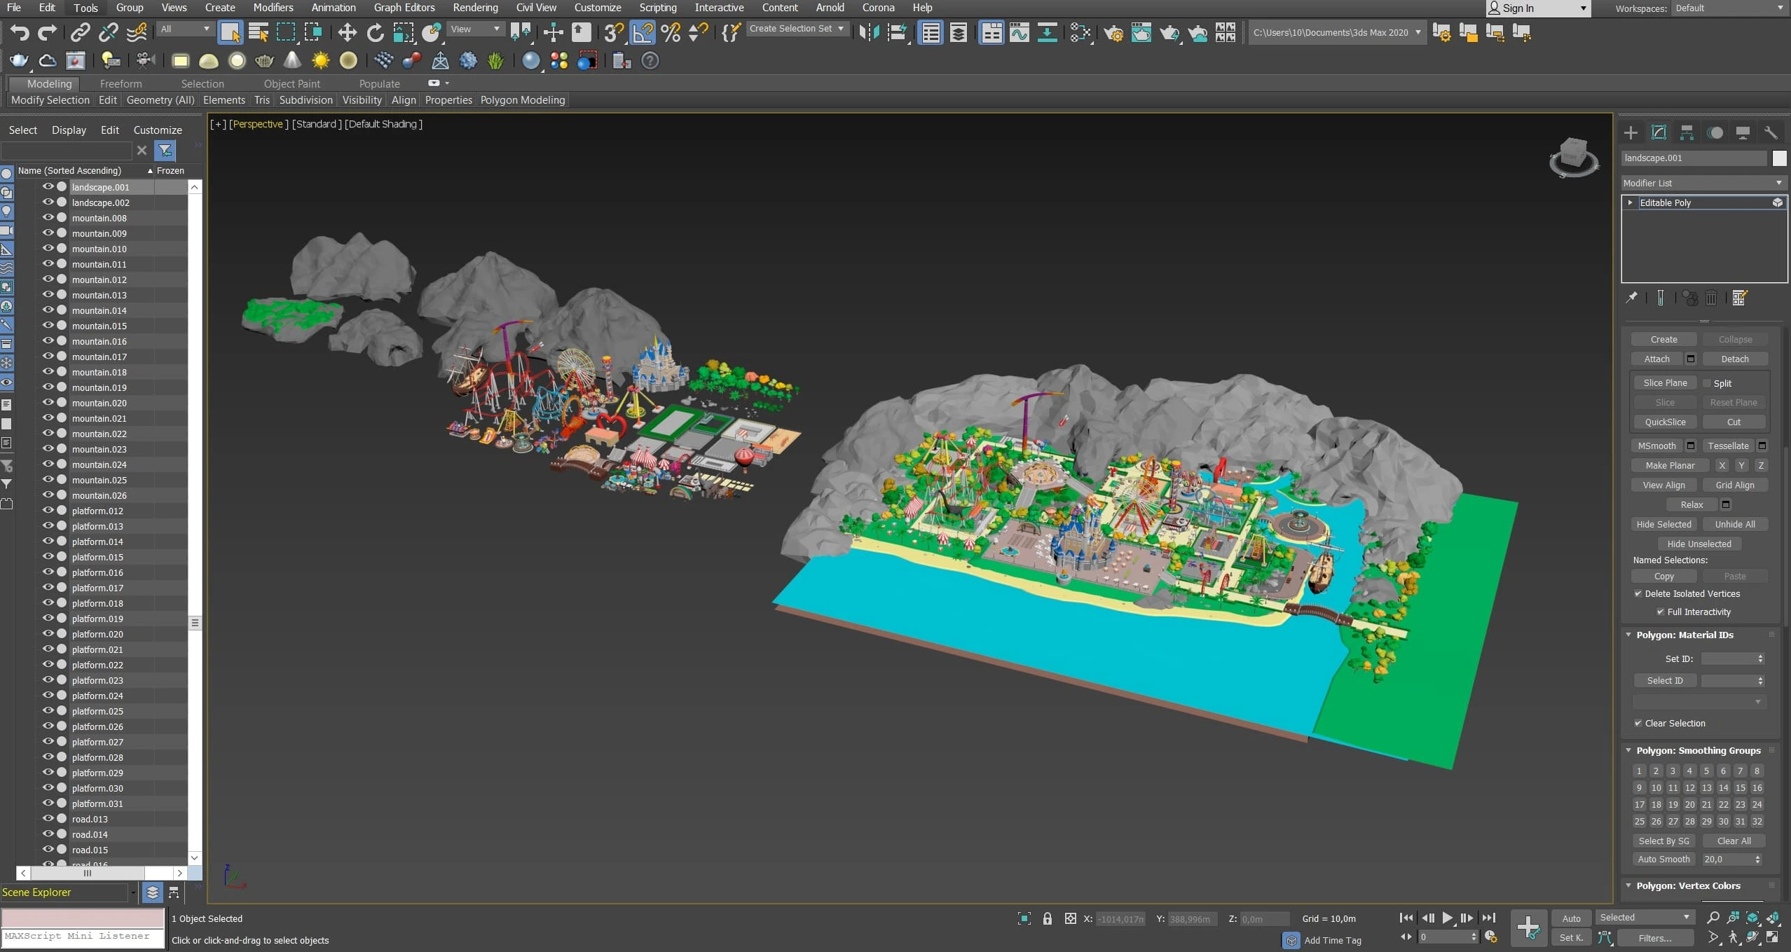
Task: Open the Modifier List dropdown
Action: (x=1703, y=183)
